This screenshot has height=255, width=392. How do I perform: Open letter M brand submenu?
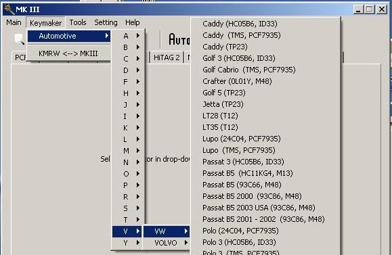coord(128,151)
